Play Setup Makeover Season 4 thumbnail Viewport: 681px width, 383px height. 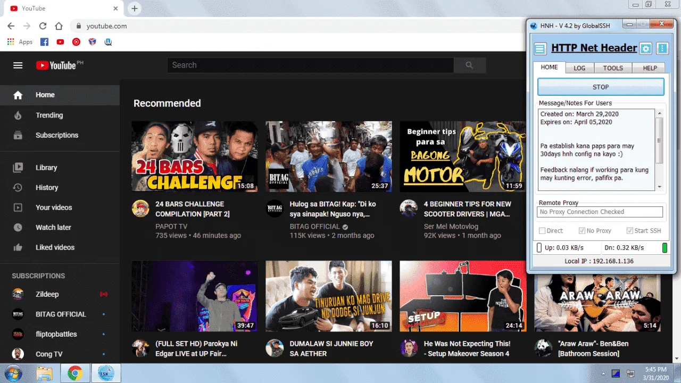click(463, 296)
